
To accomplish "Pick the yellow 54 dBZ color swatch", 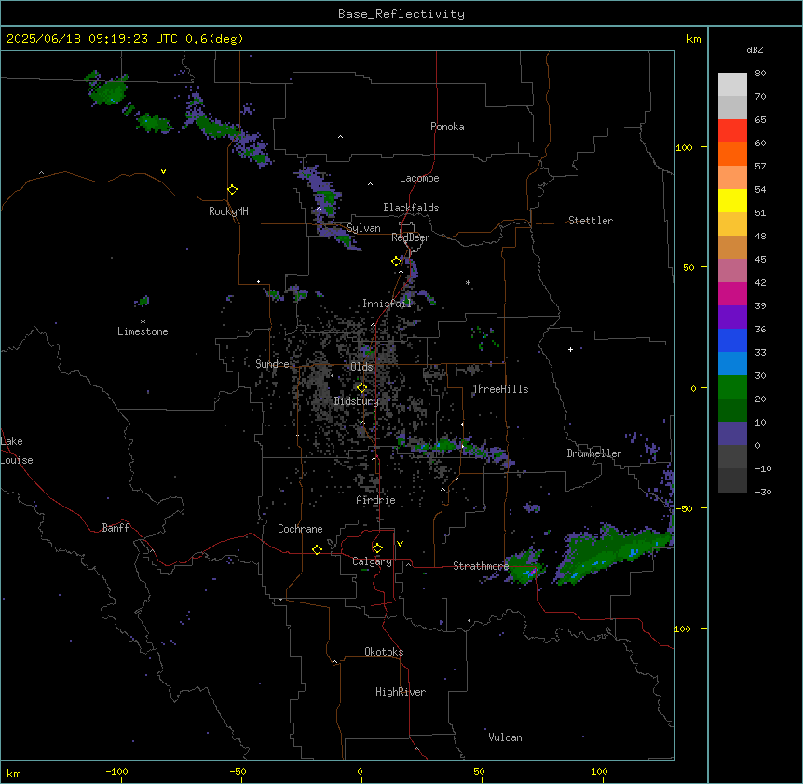I will pyautogui.click(x=732, y=200).
